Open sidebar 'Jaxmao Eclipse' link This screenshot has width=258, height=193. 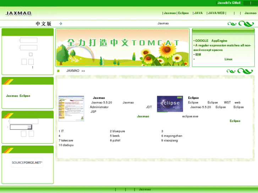(x=18, y=96)
